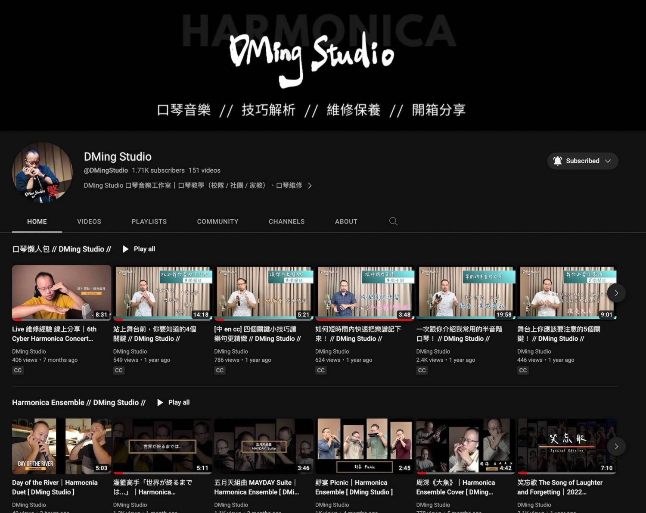Viewport: 646px width, 513px height.
Task: Click the DMing Studio channel name link
Action: (x=117, y=157)
